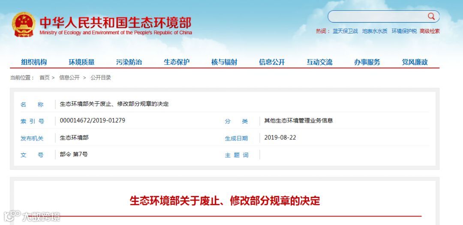Click 信息公开 in breadcrumb

[x=69, y=78]
